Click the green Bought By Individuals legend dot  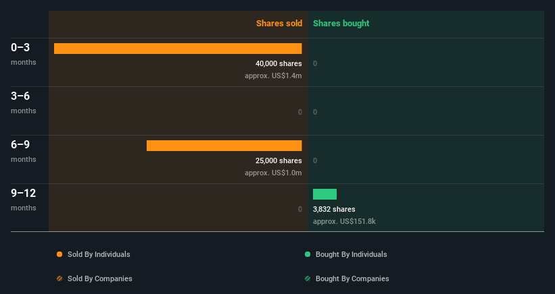click(308, 254)
